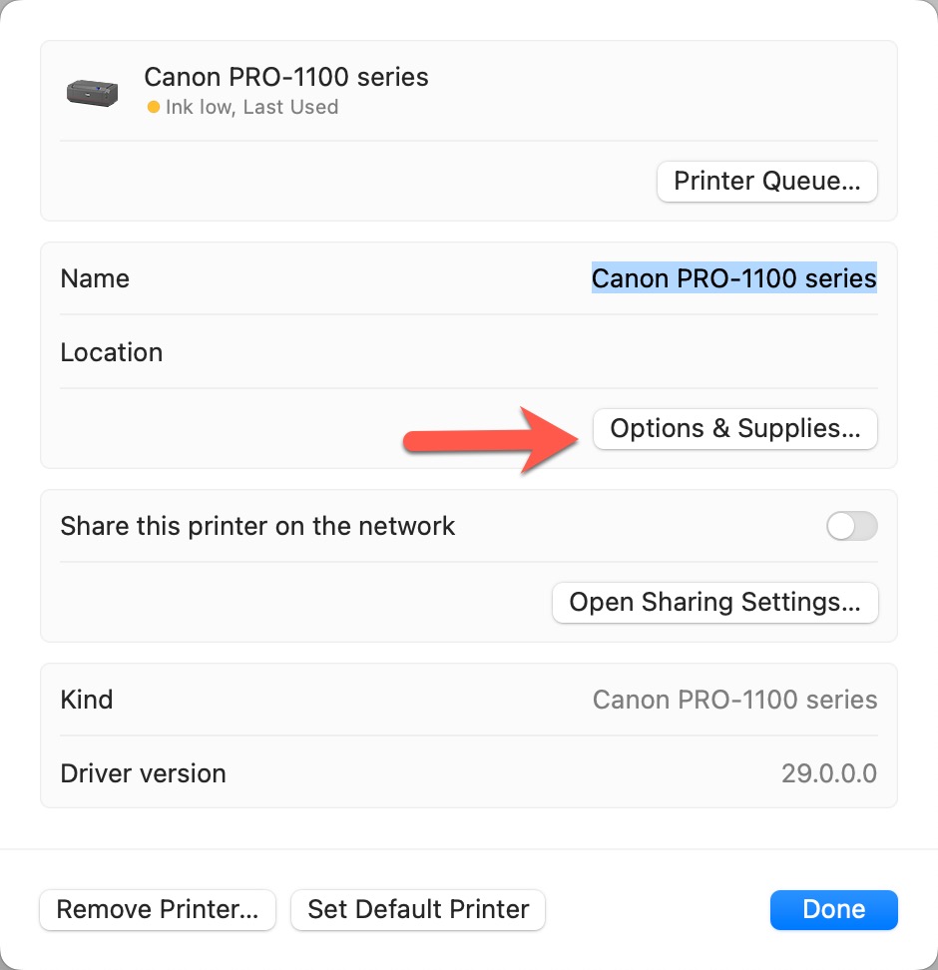Open Sharing Settings
Screen dimensions: 938x970
click(x=714, y=603)
